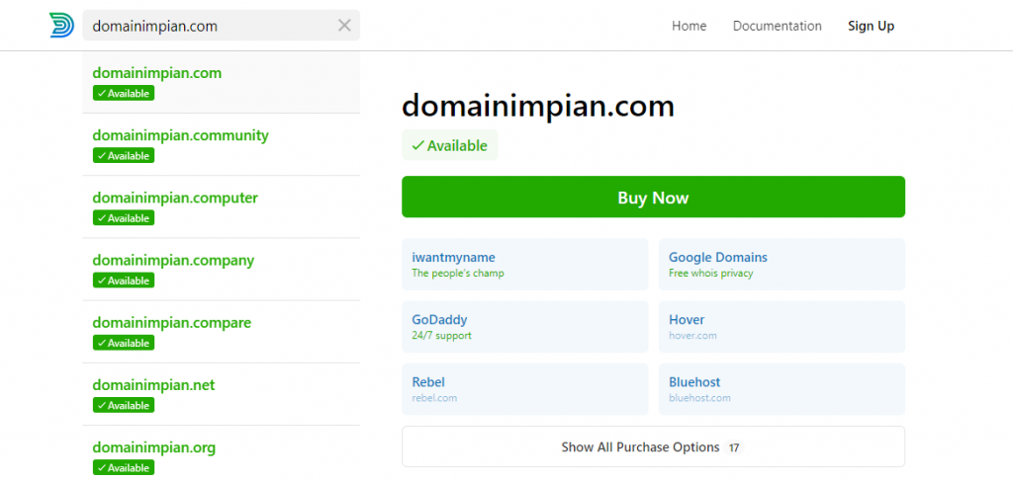
Task: Click the large Available status under heading
Action: coord(450,145)
